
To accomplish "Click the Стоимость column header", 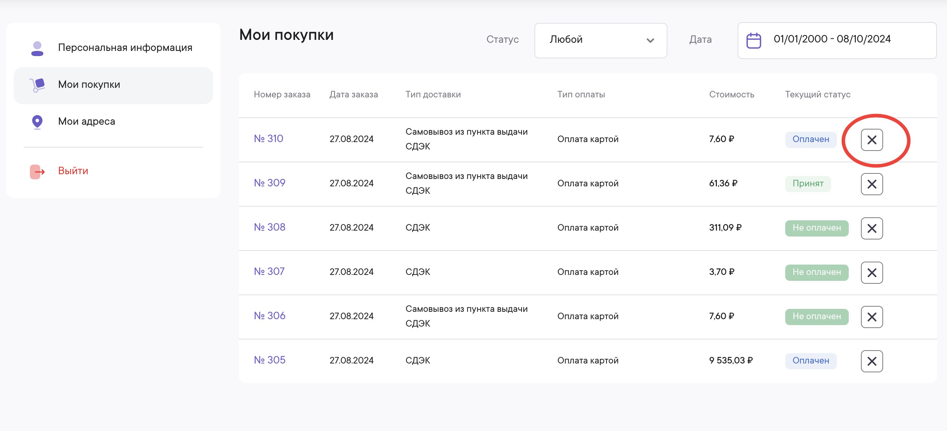I will coord(731,94).
